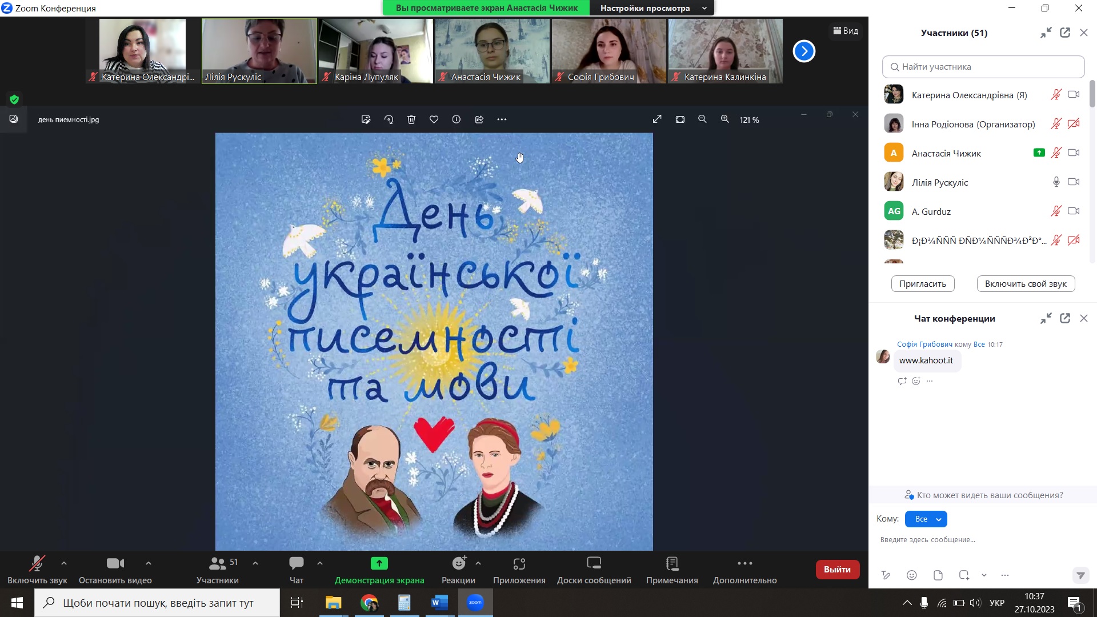Click the Найти участника search field
Screen dimensions: 1097x617
(983, 67)
